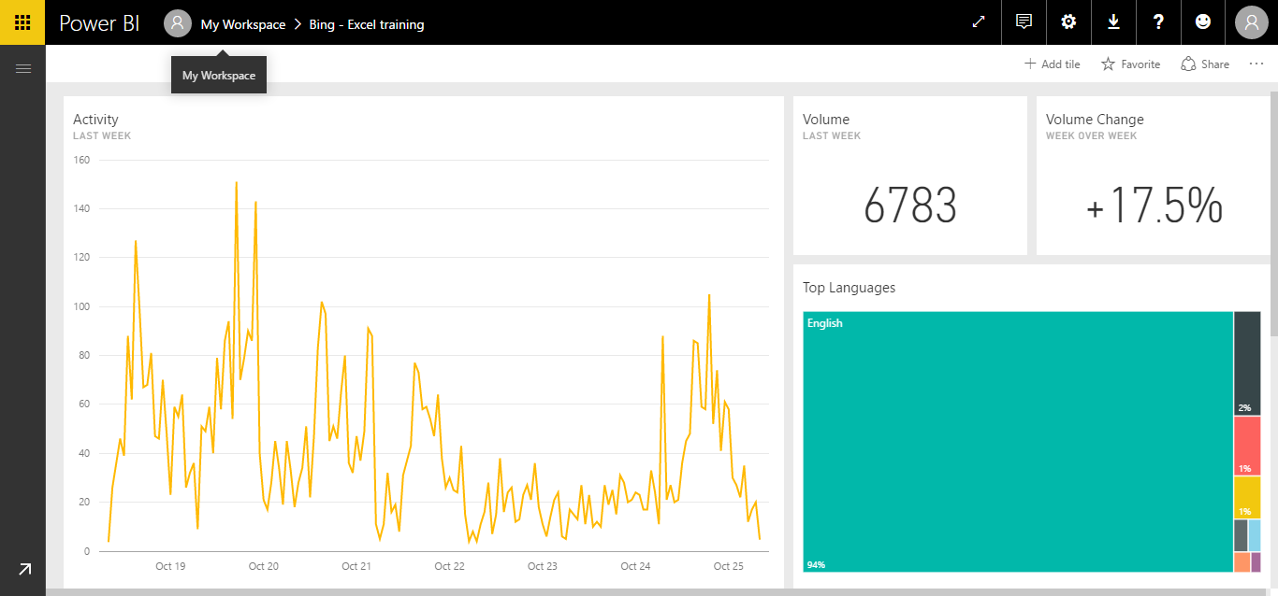Viewport: 1278px width, 596px height.
Task: Select Bing - Excel training breadcrumb
Action: coord(367,22)
